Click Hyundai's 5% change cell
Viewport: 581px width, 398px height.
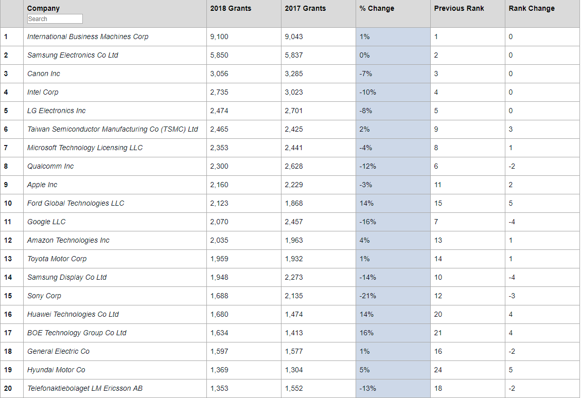click(x=393, y=370)
